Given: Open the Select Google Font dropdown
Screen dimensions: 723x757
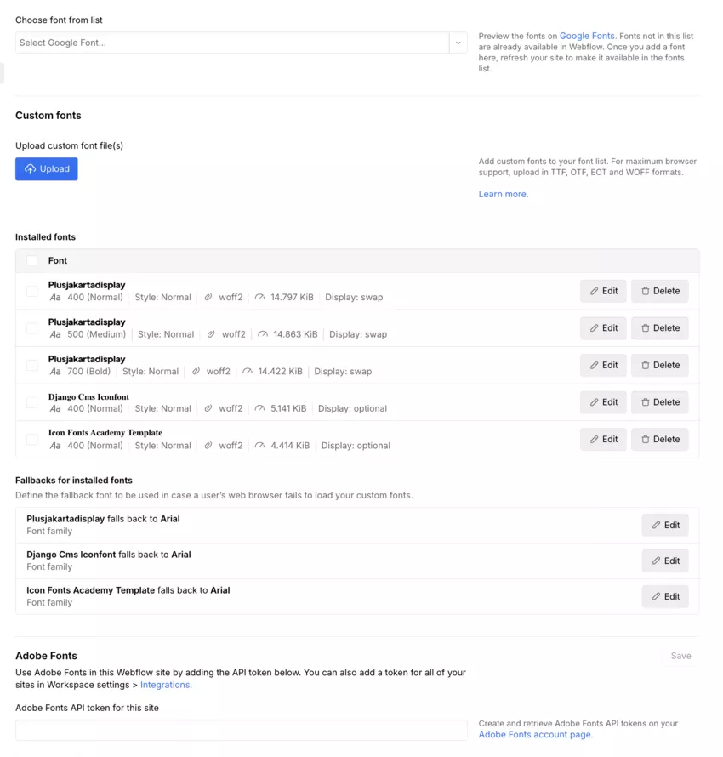Looking at the screenshot, I should (x=230, y=42).
